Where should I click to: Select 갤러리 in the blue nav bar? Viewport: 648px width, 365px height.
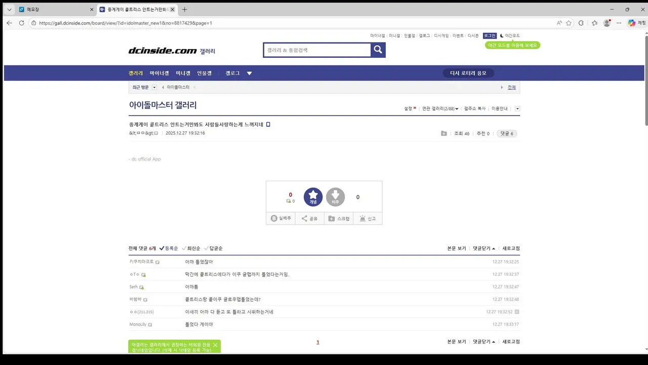[136, 73]
